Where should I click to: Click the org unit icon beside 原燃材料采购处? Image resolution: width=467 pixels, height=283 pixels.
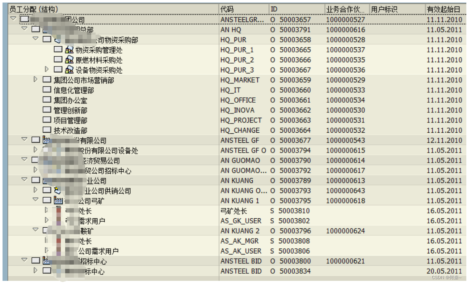[69, 60]
